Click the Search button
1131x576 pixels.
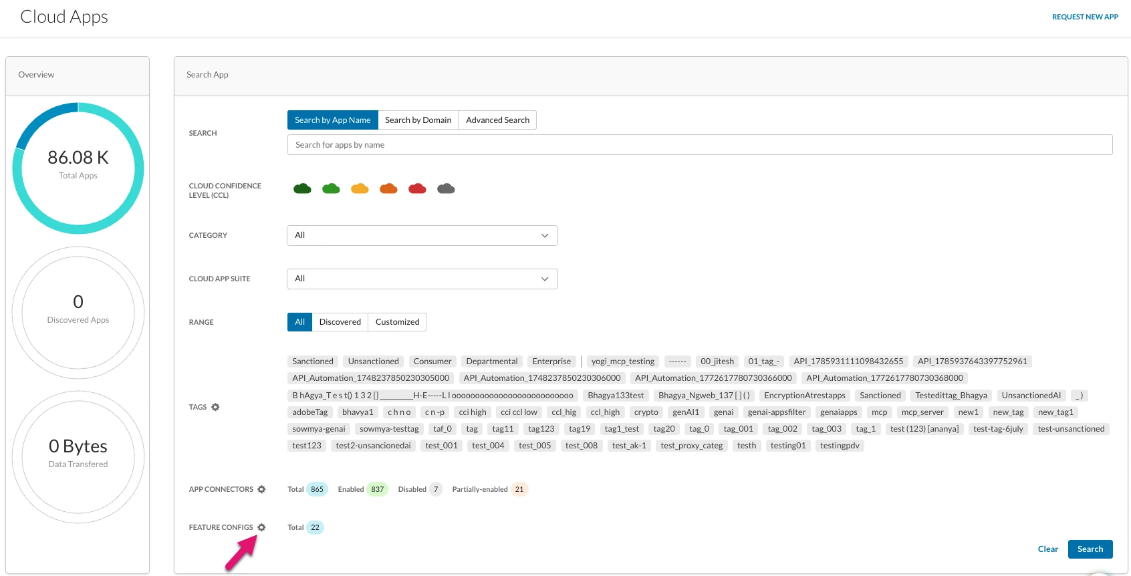point(1090,549)
